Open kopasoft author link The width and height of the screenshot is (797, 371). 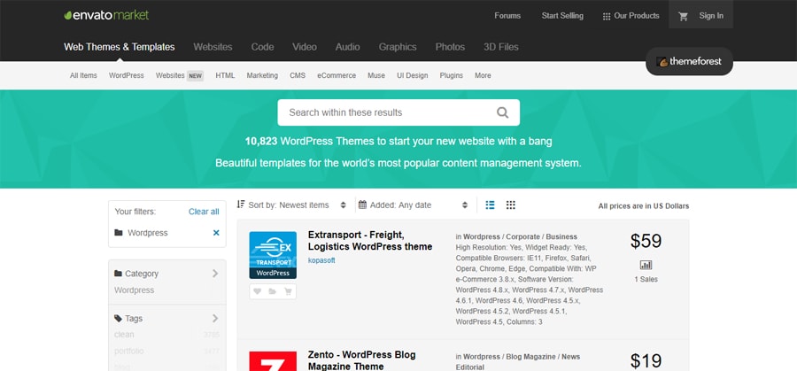(321, 260)
